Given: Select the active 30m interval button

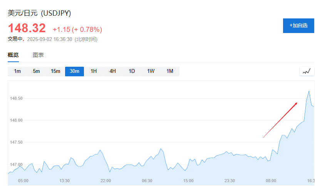Looking at the screenshot, I should tap(75, 71).
